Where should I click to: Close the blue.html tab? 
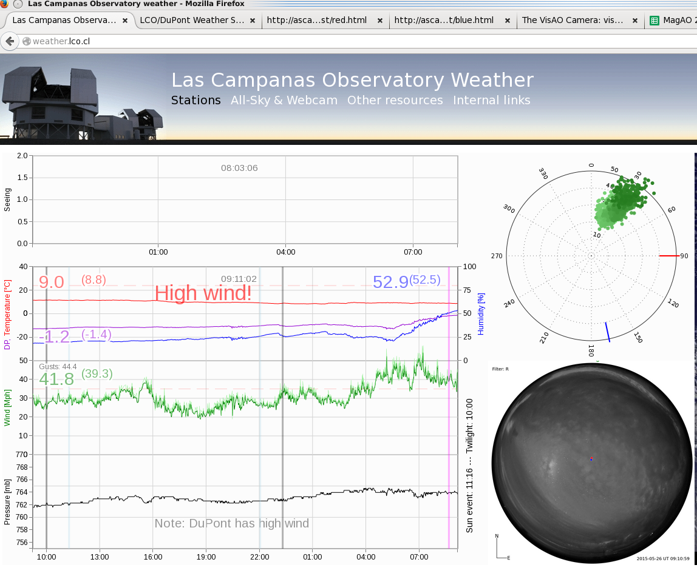508,21
